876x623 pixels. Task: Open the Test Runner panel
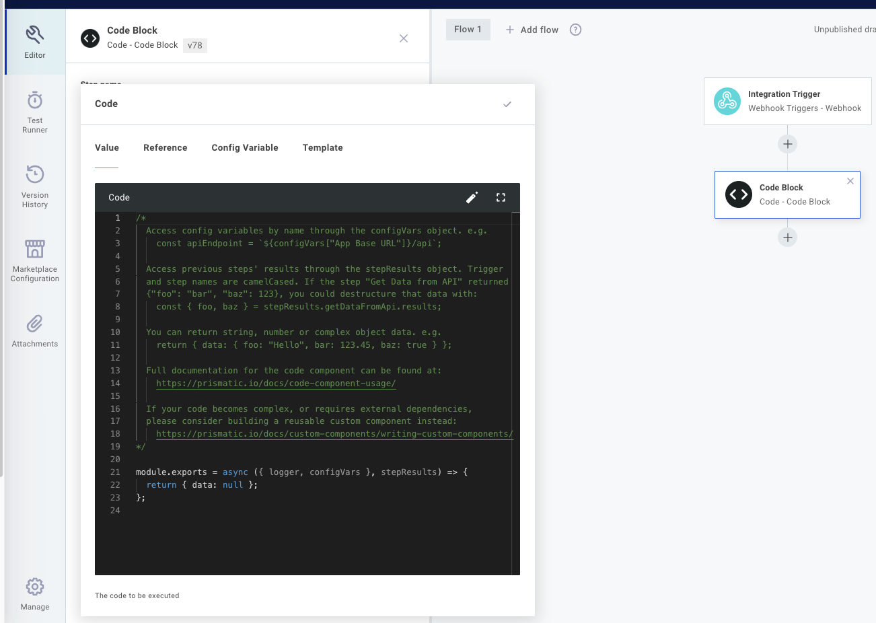click(x=35, y=112)
